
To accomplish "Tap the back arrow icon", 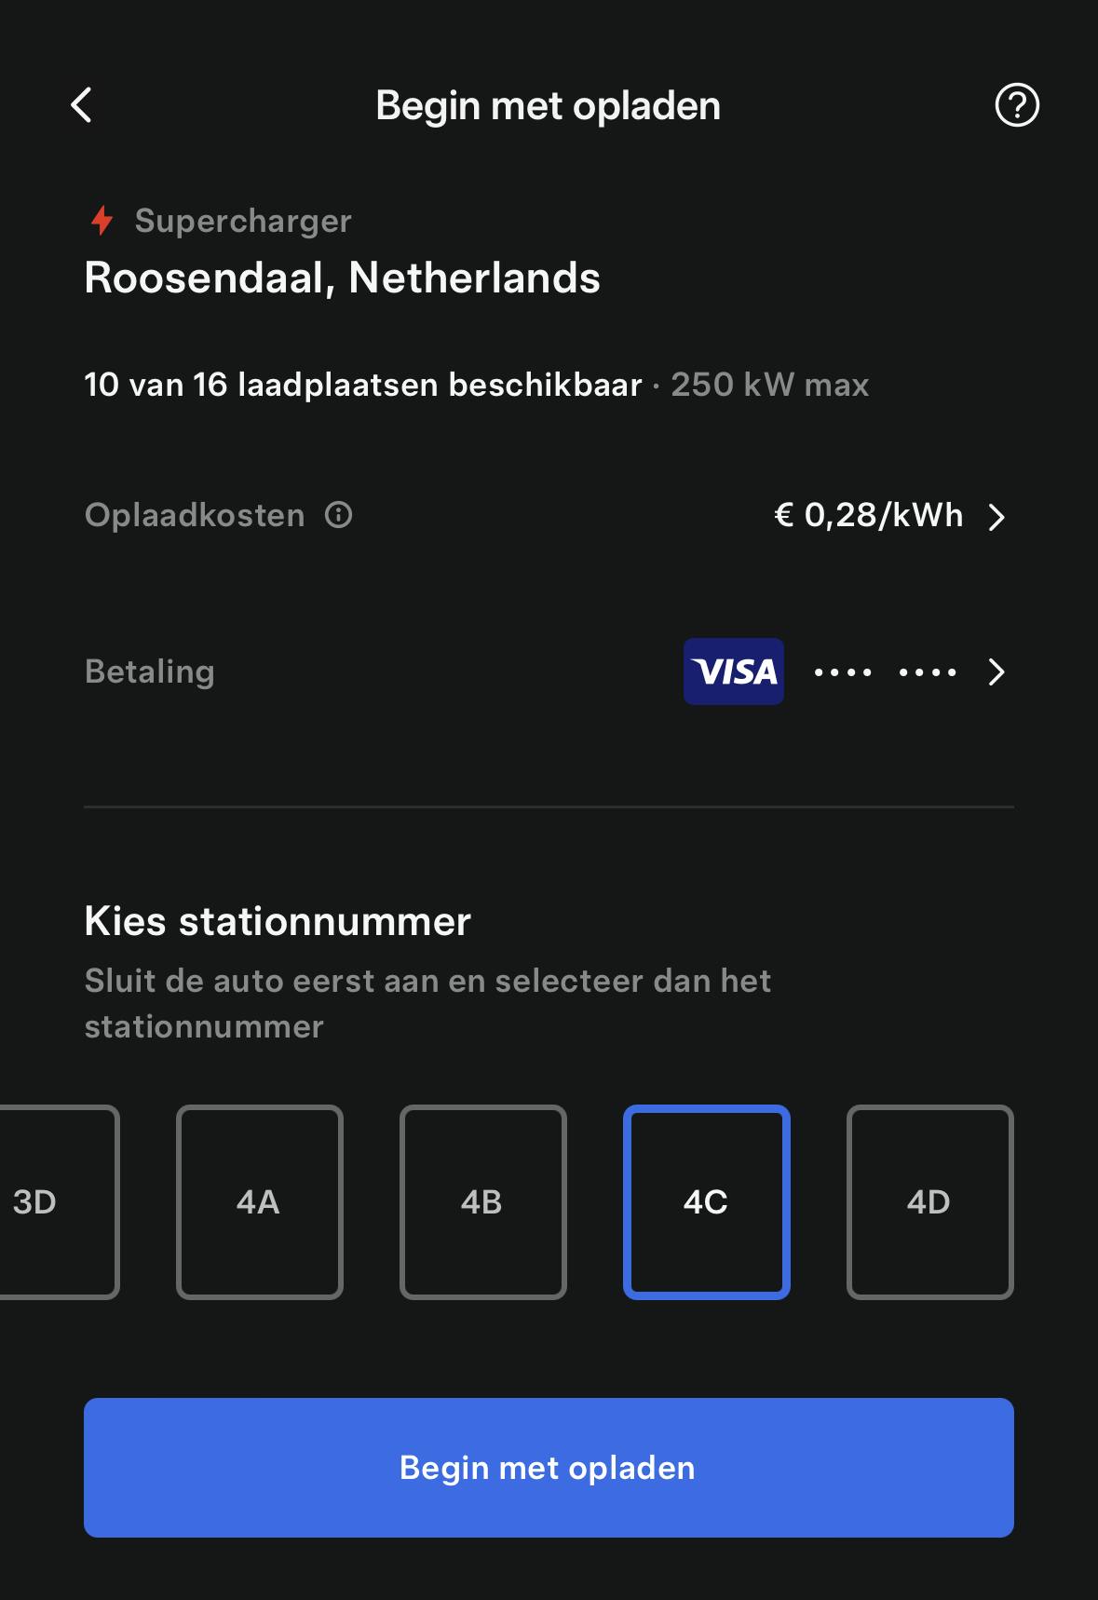I will [x=82, y=105].
